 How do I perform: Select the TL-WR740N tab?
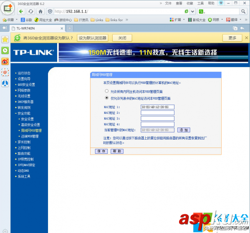click(x=37, y=28)
